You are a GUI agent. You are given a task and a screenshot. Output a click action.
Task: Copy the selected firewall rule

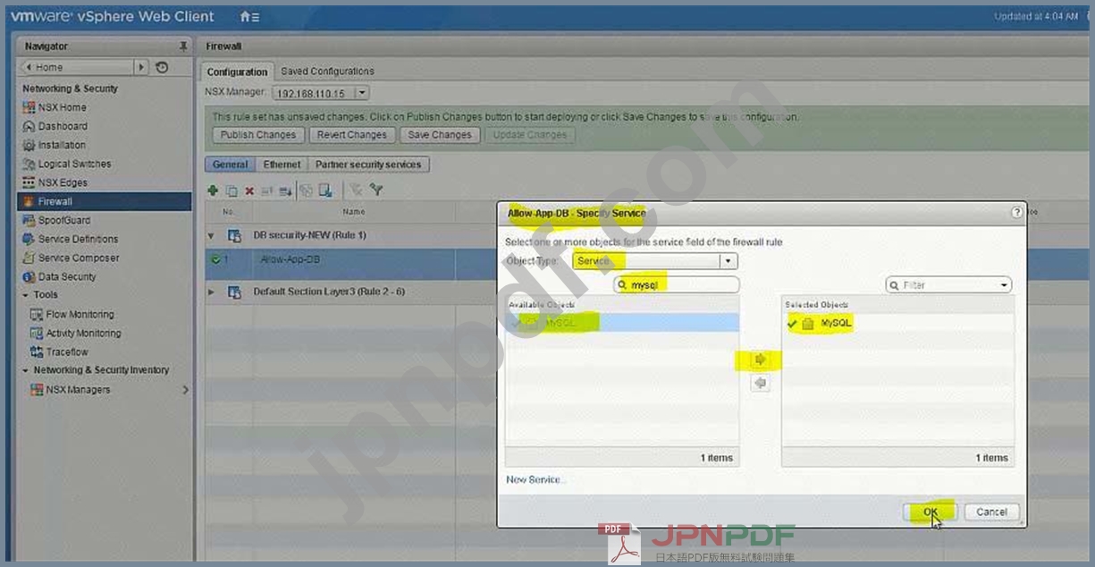coord(232,190)
